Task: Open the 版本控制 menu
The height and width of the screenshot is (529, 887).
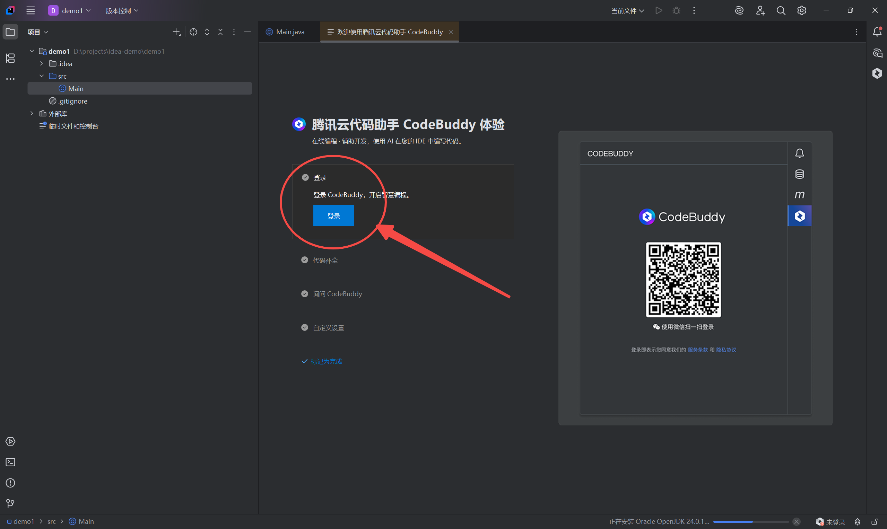Action: (x=122, y=11)
